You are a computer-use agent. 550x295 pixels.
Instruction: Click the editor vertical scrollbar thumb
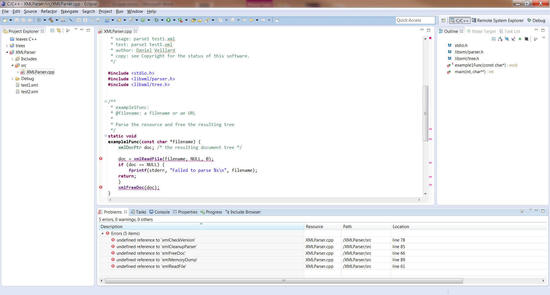click(425, 113)
